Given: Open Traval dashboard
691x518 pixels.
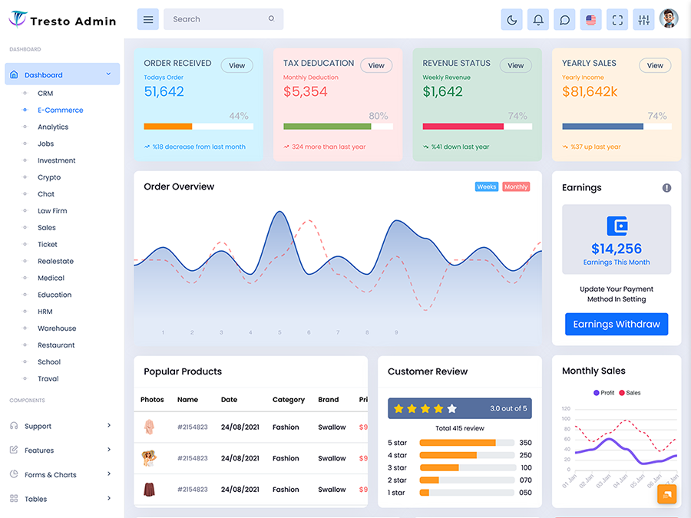Looking at the screenshot, I should [x=48, y=378].
